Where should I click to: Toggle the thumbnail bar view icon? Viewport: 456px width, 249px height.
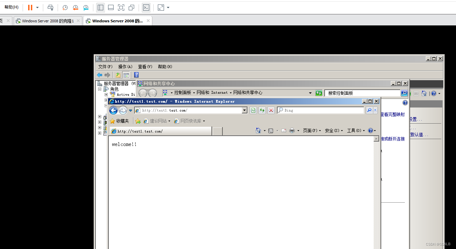click(x=110, y=7)
